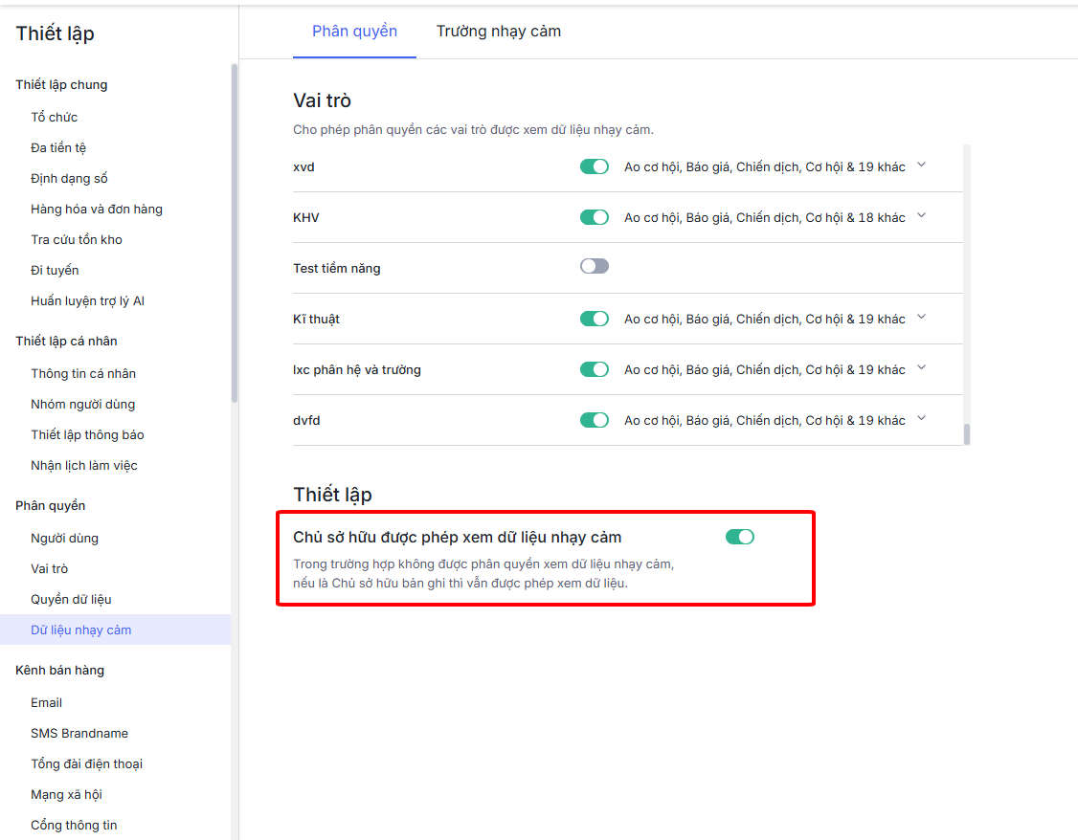The image size is (1078, 840).
Task: Expand lxc phân hệ và trường chevron
Action: pyautogui.click(x=921, y=367)
